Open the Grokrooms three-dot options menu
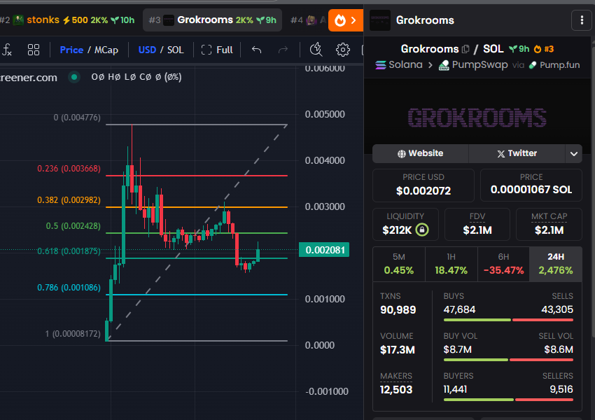Viewport: 595px width, 420px height. click(x=582, y=20)
